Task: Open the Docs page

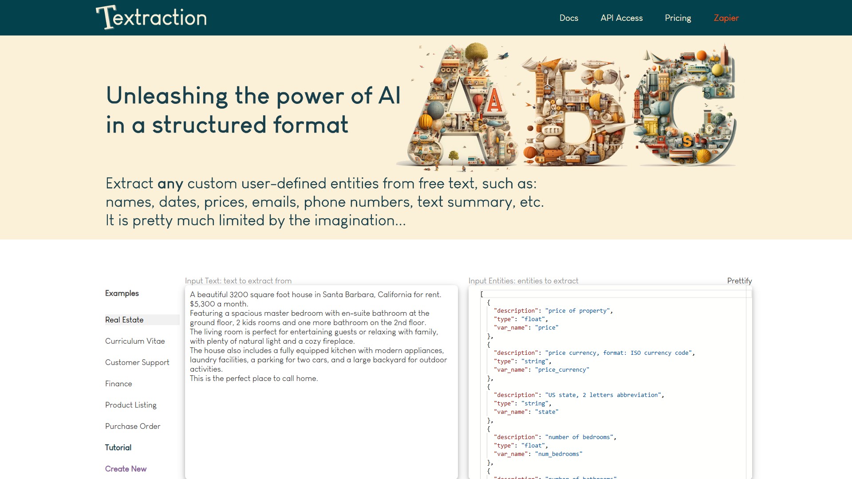Action: point(568,18)
